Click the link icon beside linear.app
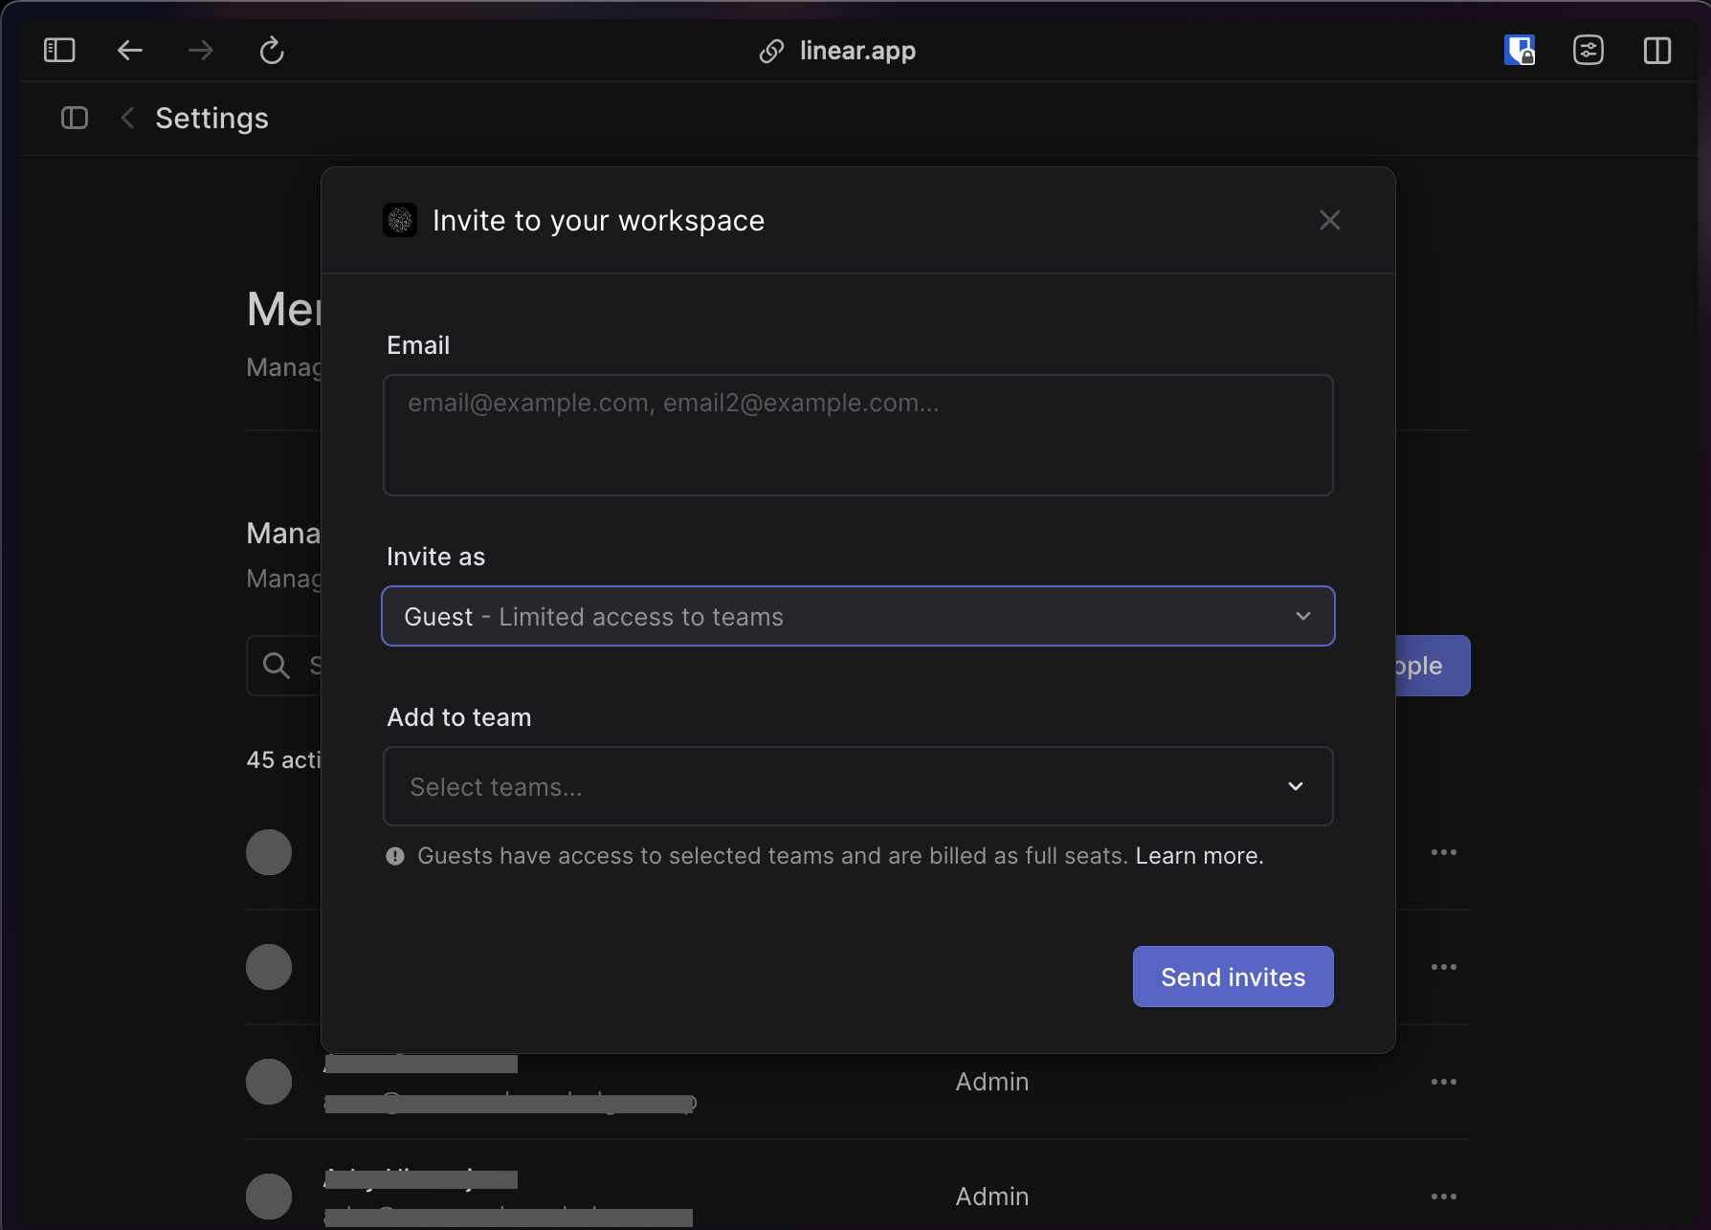The image size is (1711, 1230). [771, 51]
